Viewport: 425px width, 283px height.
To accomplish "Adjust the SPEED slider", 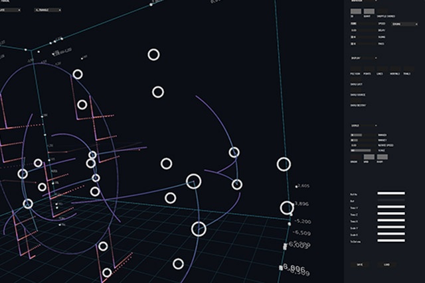I will click(364, 24).
